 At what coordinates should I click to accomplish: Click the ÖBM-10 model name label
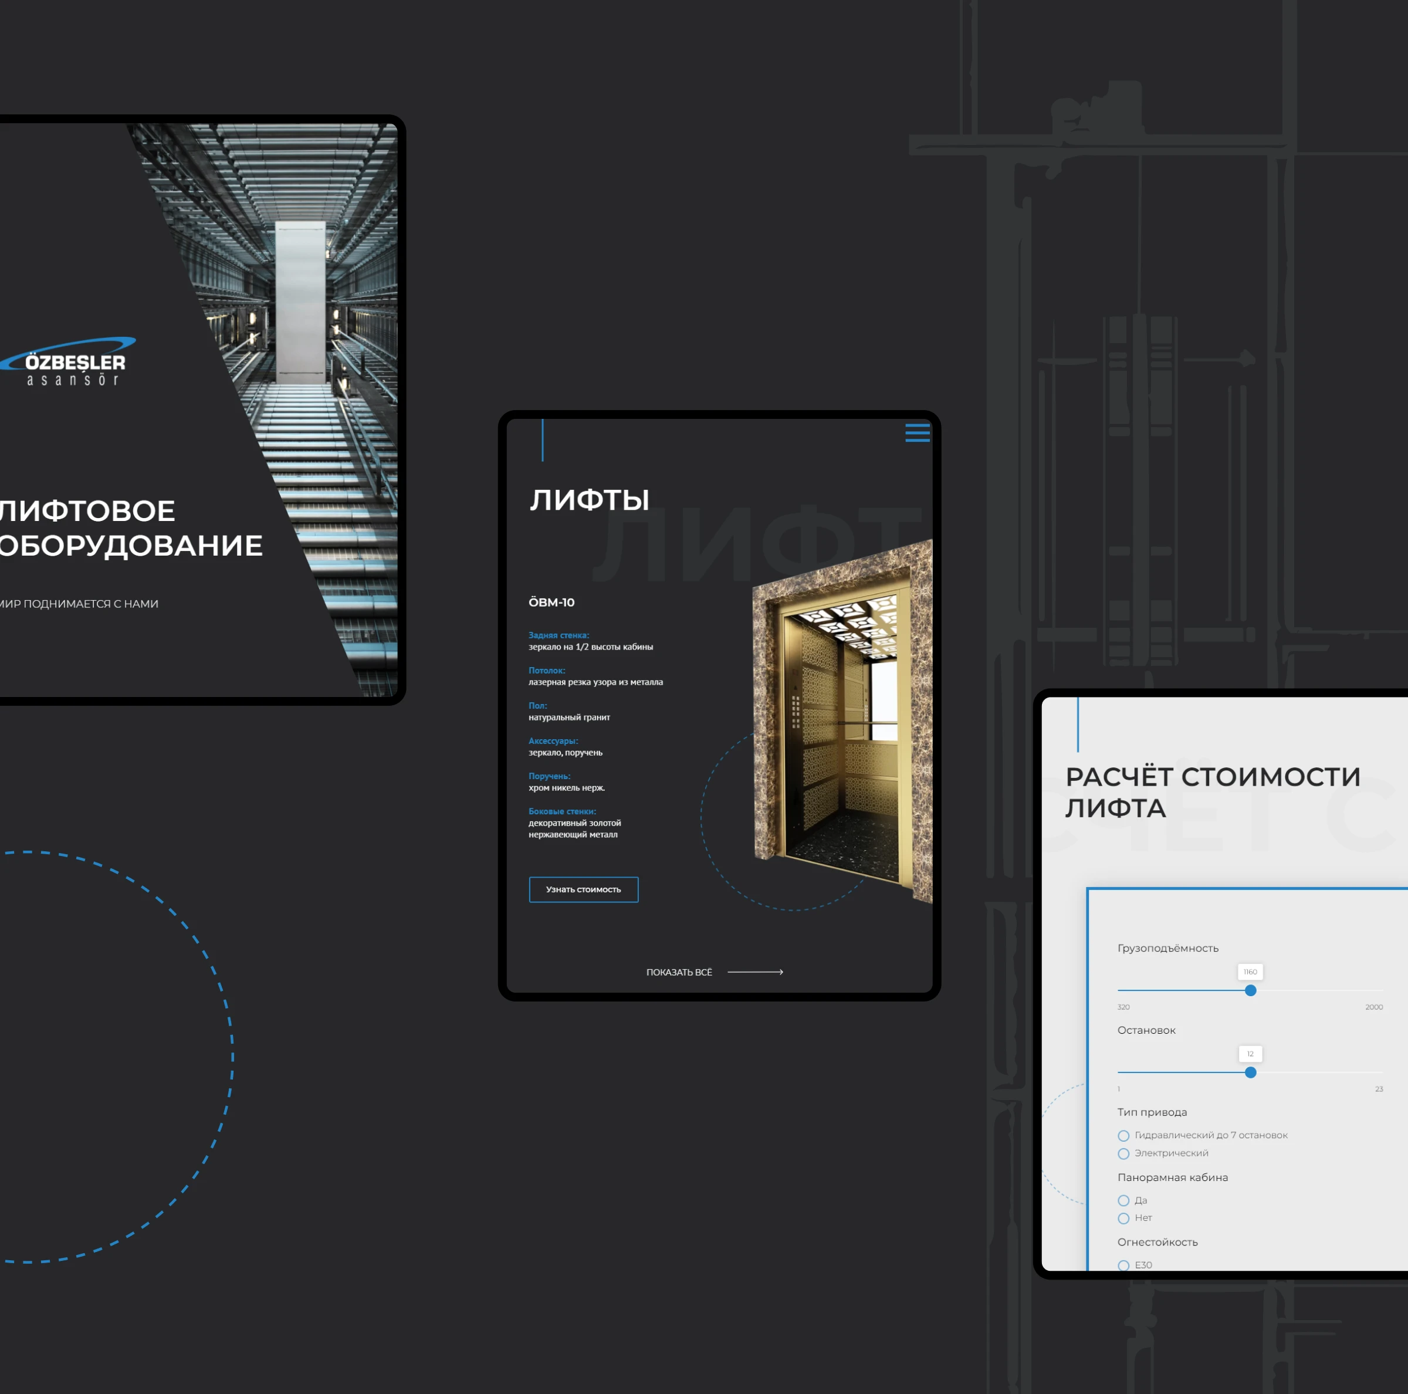pyautogui.click(x=551, y=603)
